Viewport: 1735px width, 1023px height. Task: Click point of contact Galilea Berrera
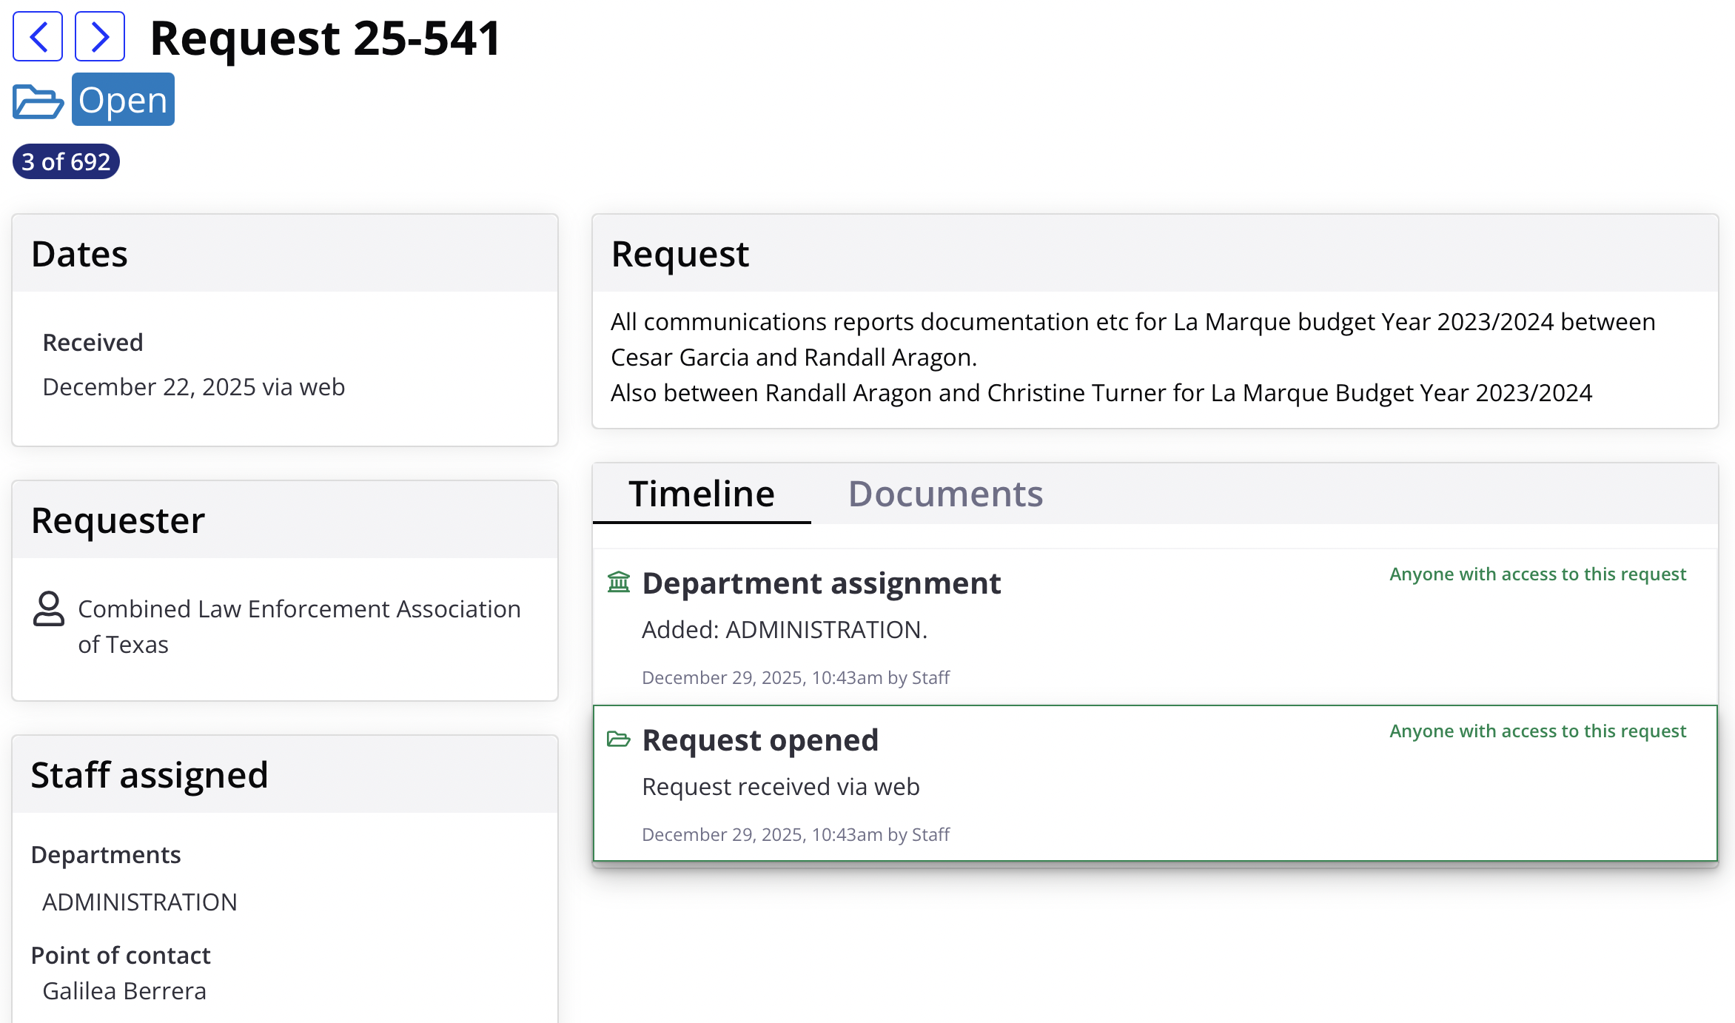coord(124,990)
